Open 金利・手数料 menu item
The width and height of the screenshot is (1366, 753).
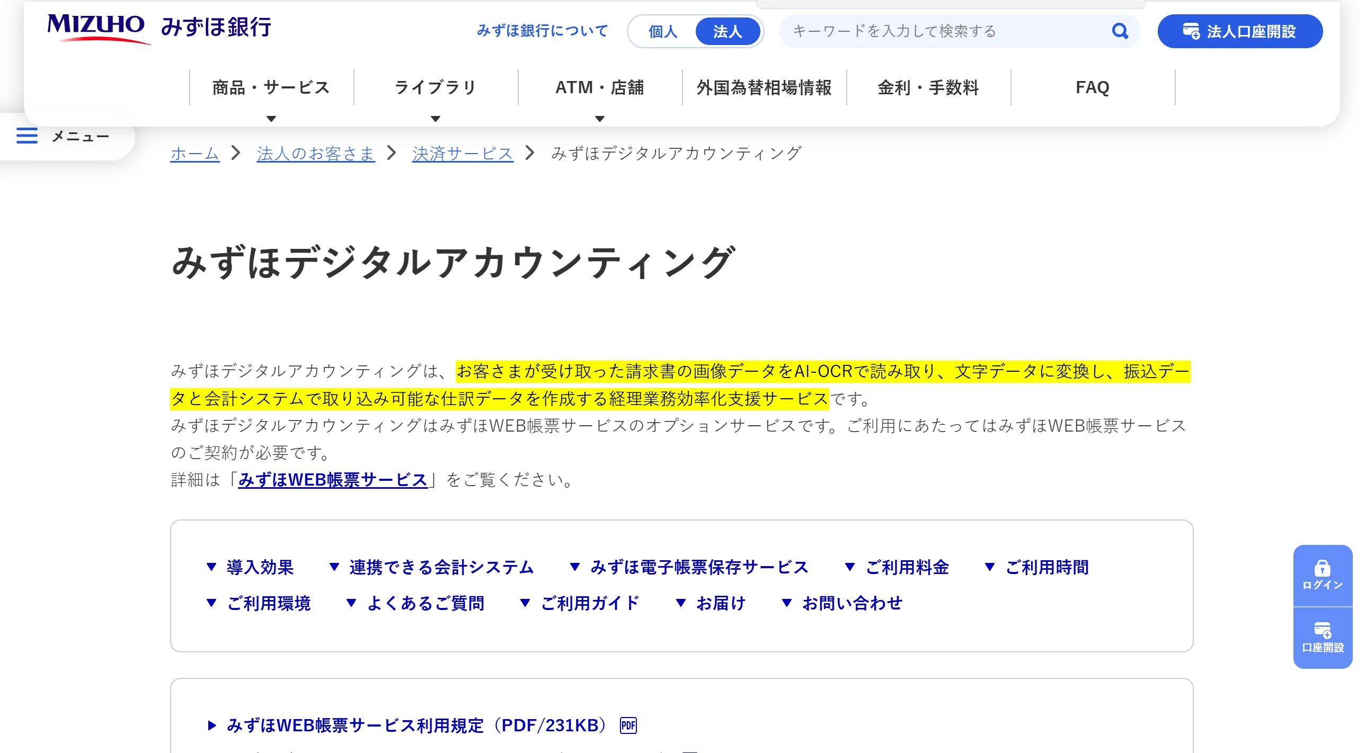(x=928, y=87)
